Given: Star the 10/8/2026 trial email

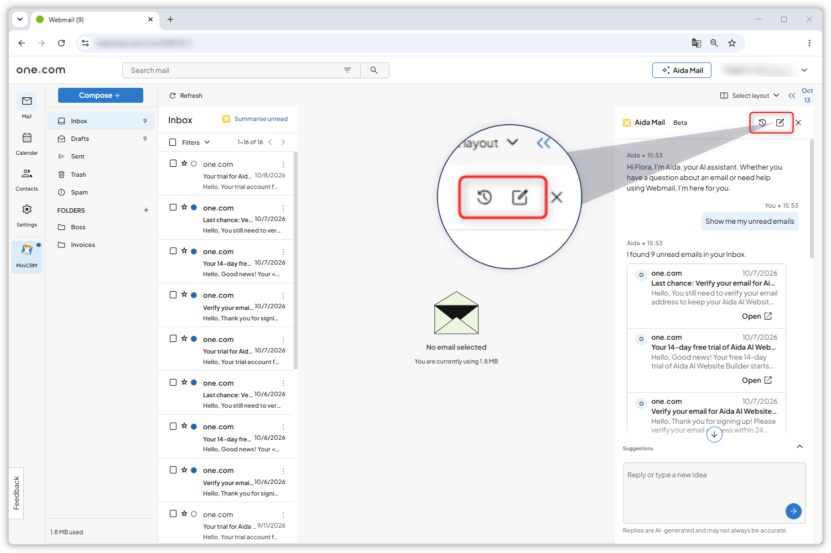Looking at the screenshot, I should coord(184,164).
